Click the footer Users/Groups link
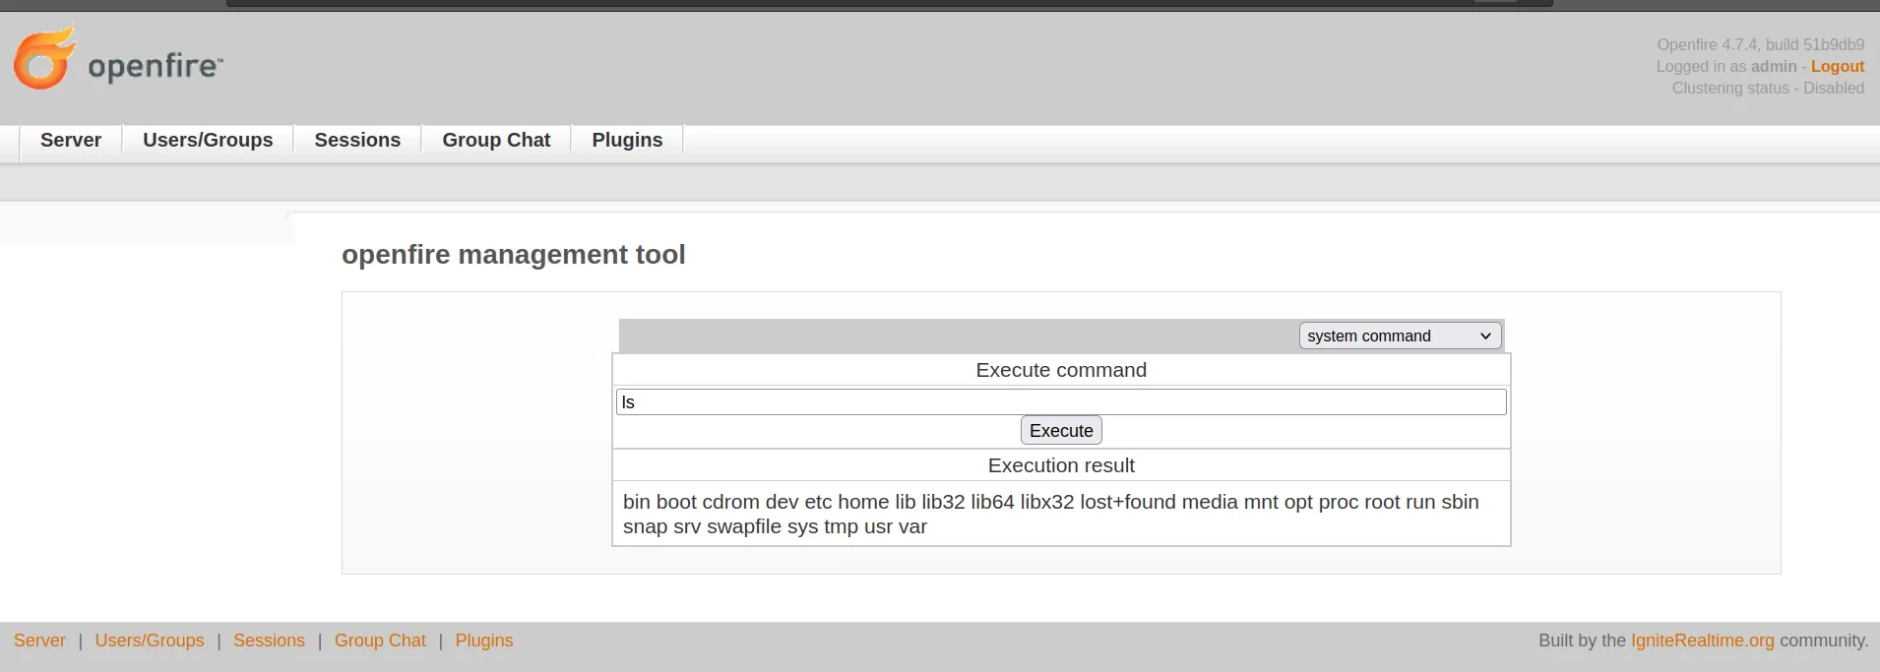1880x672 pixels. 150,641
